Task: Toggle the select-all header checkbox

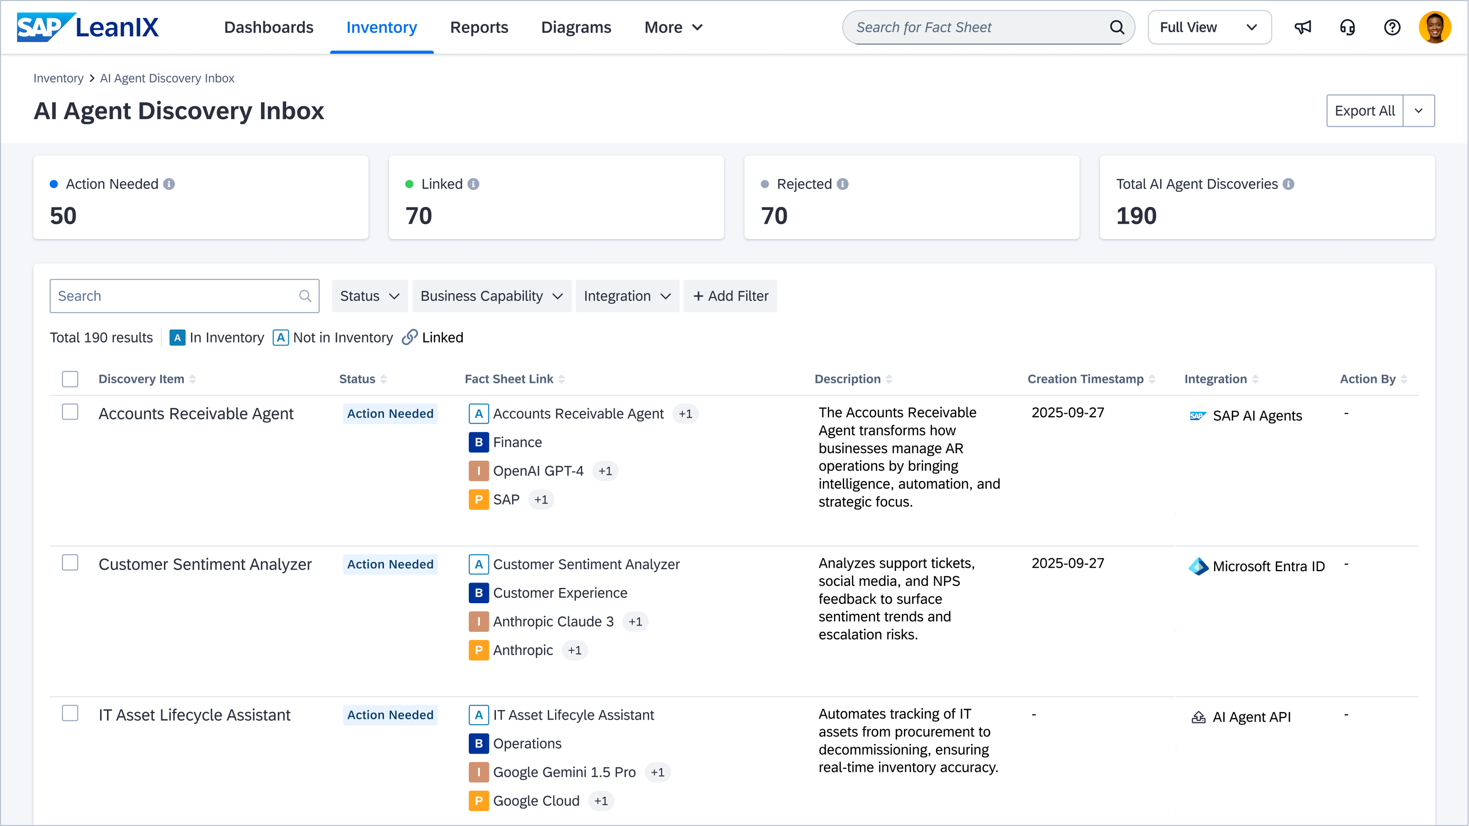Action: point(70,379)
